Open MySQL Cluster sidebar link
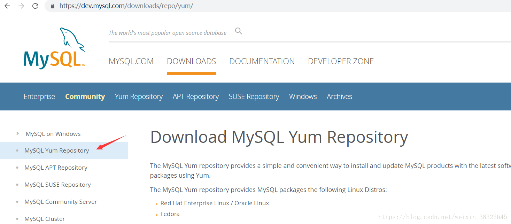The image size is (511, 224). click(45, 219)
